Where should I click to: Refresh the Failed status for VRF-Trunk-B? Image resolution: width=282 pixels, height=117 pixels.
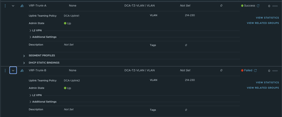255,70
